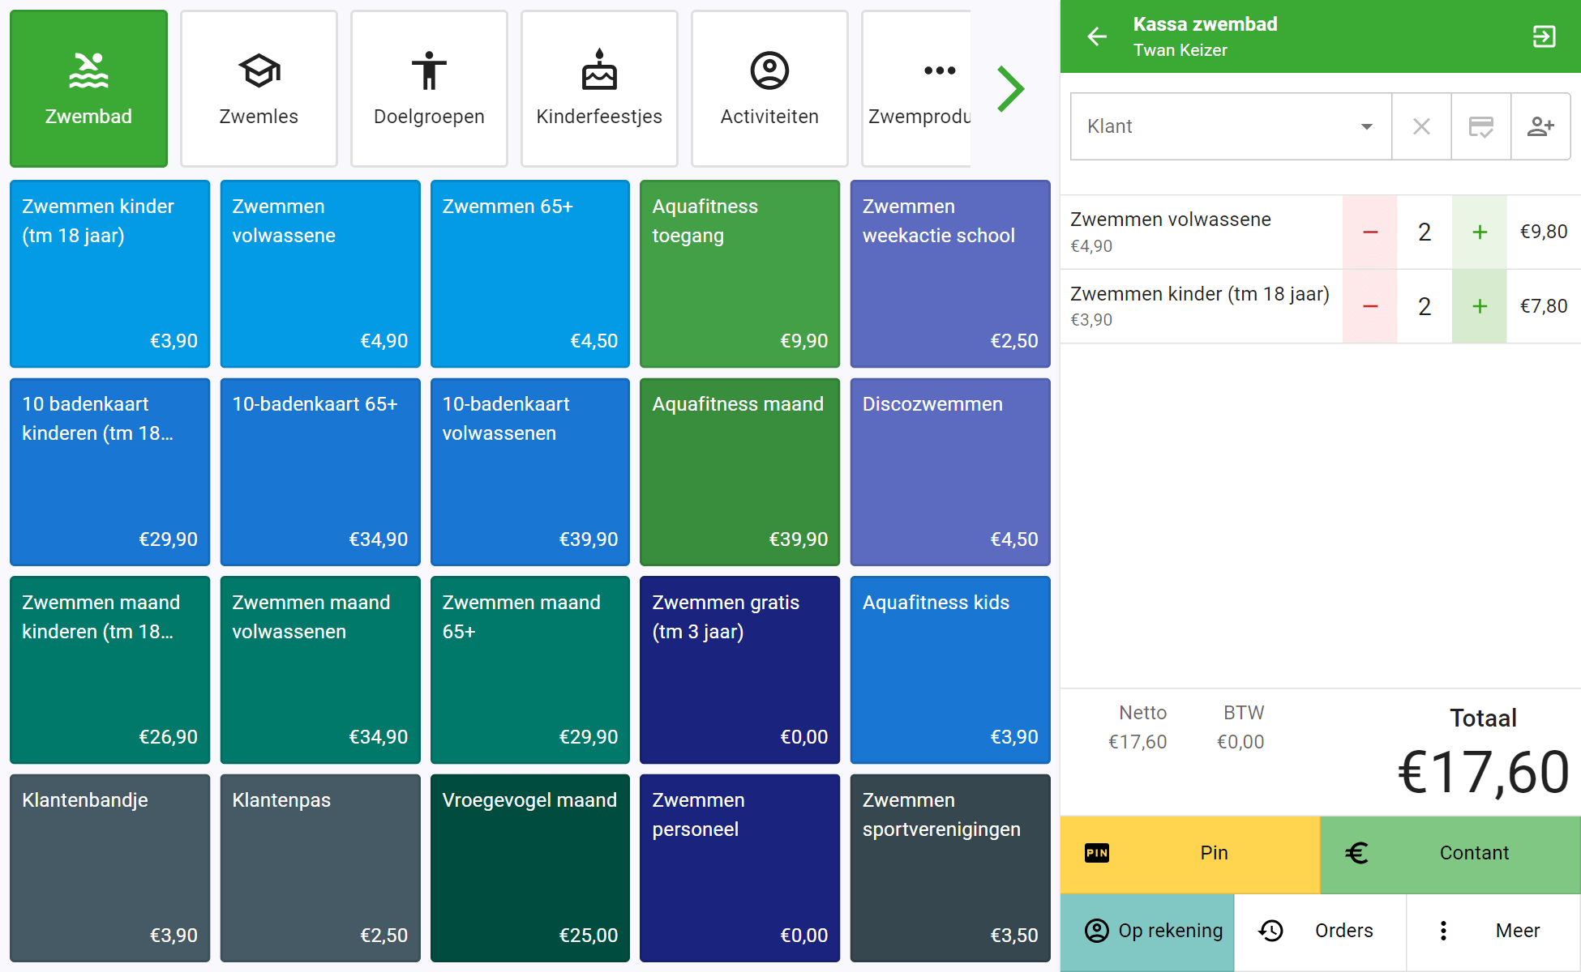Decrease Zwemmen kinder quantity
Screen dimensions: 1581x972
pyautogui.click(x=1370, y=306)
